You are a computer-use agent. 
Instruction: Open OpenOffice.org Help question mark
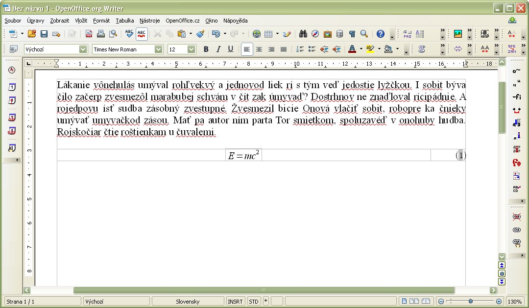coord(381,34)
